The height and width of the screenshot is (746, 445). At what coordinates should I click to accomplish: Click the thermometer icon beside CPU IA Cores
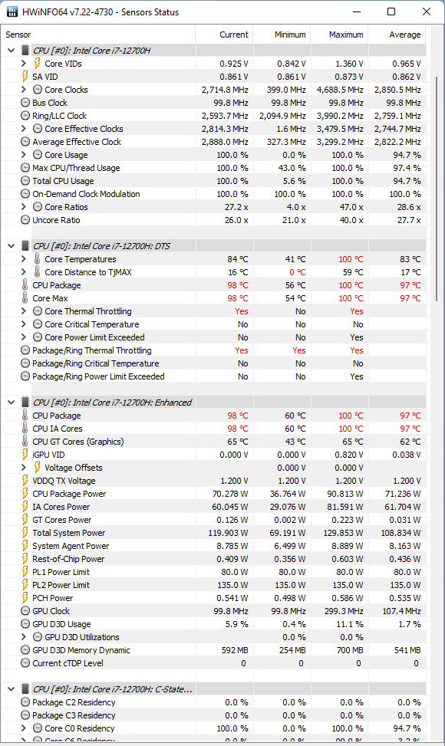pyautogui.click(x=25, y=428)
